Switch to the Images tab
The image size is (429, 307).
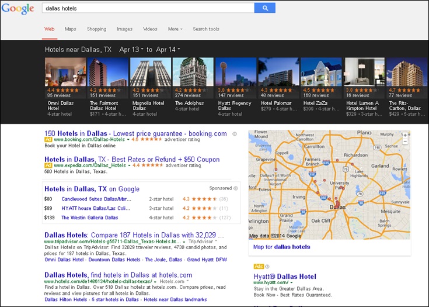tap(124, 29)
